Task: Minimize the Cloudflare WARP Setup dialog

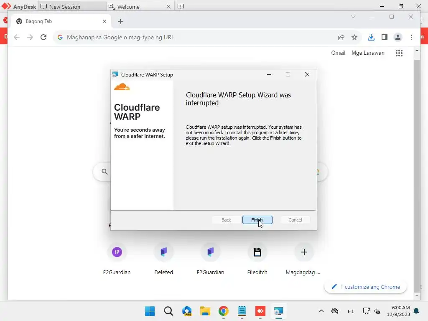Action: pos(269,74)
